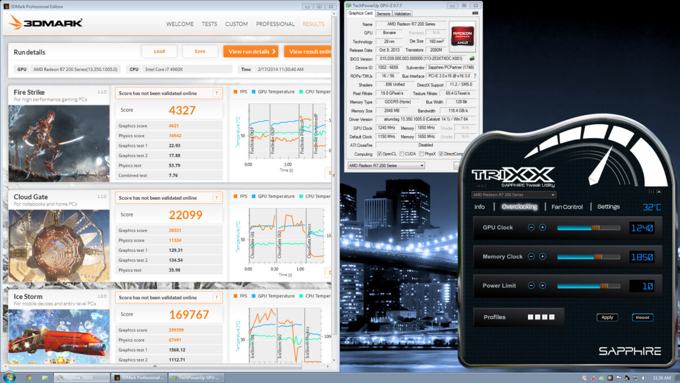Image resolution: width=680 pixels, height=383 pixels.
Task: Select profile slot 4 in TRIXX
Action: (551, 317)
